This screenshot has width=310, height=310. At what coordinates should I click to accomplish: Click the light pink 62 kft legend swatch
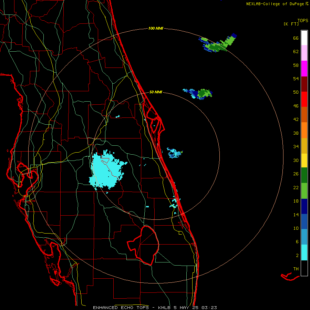click(x=304, y=53)
